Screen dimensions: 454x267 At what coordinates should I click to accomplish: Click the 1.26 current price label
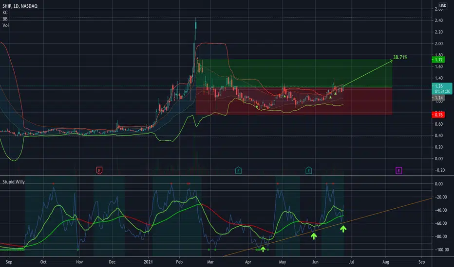pos(438,86)
